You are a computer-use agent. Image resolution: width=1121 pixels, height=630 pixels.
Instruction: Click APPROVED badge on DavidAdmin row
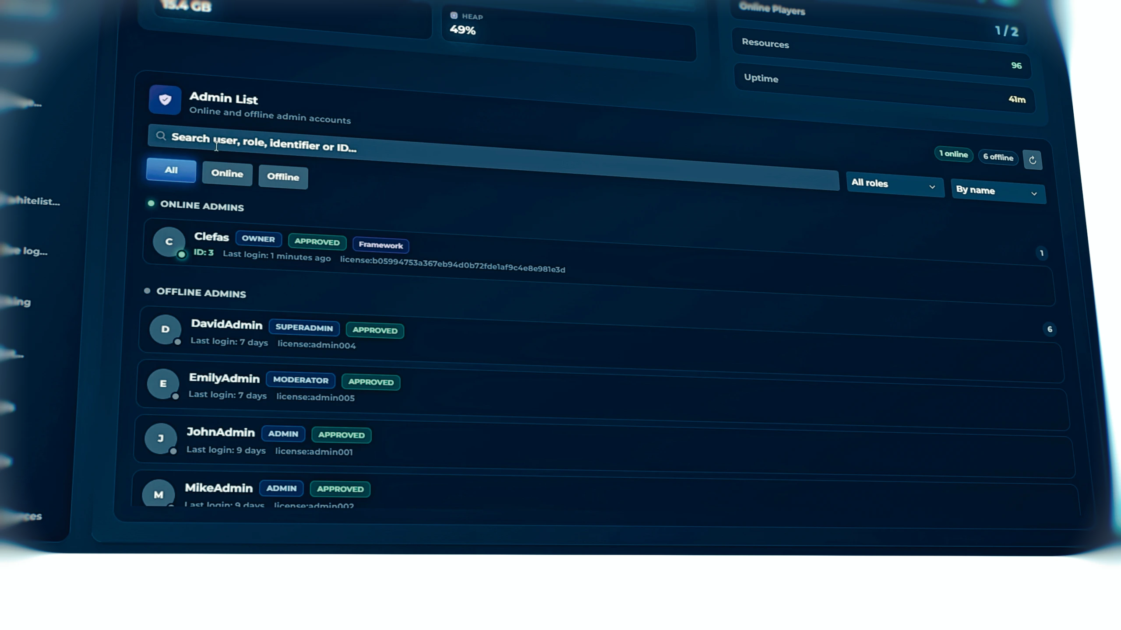pos(375,330)
